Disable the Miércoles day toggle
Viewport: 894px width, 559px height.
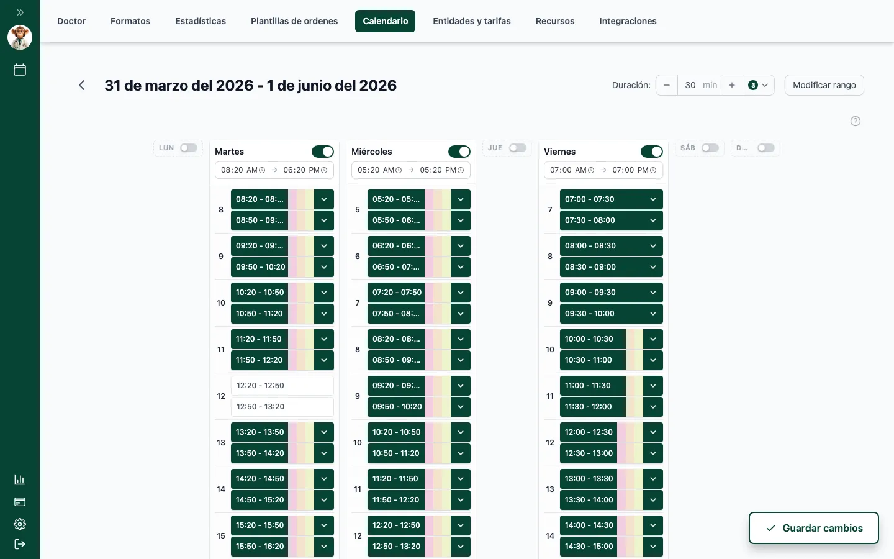click(459, 152)
